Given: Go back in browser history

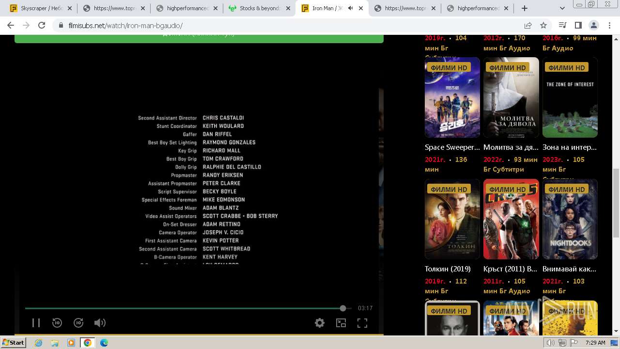Looking at the screenshot, I should tap(11, 25).
